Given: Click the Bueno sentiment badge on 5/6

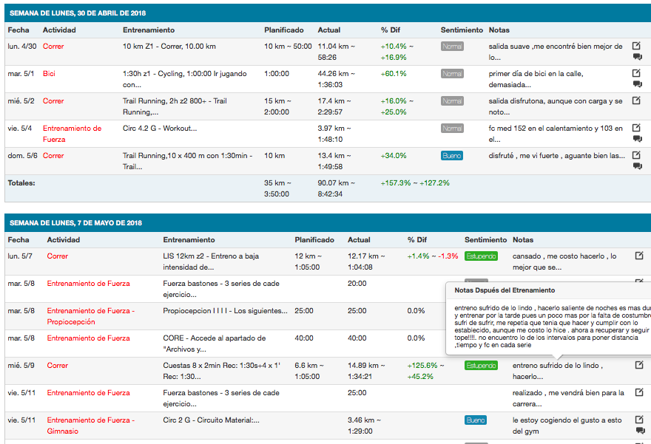Looking at the screenshot, I should point(451,156).
